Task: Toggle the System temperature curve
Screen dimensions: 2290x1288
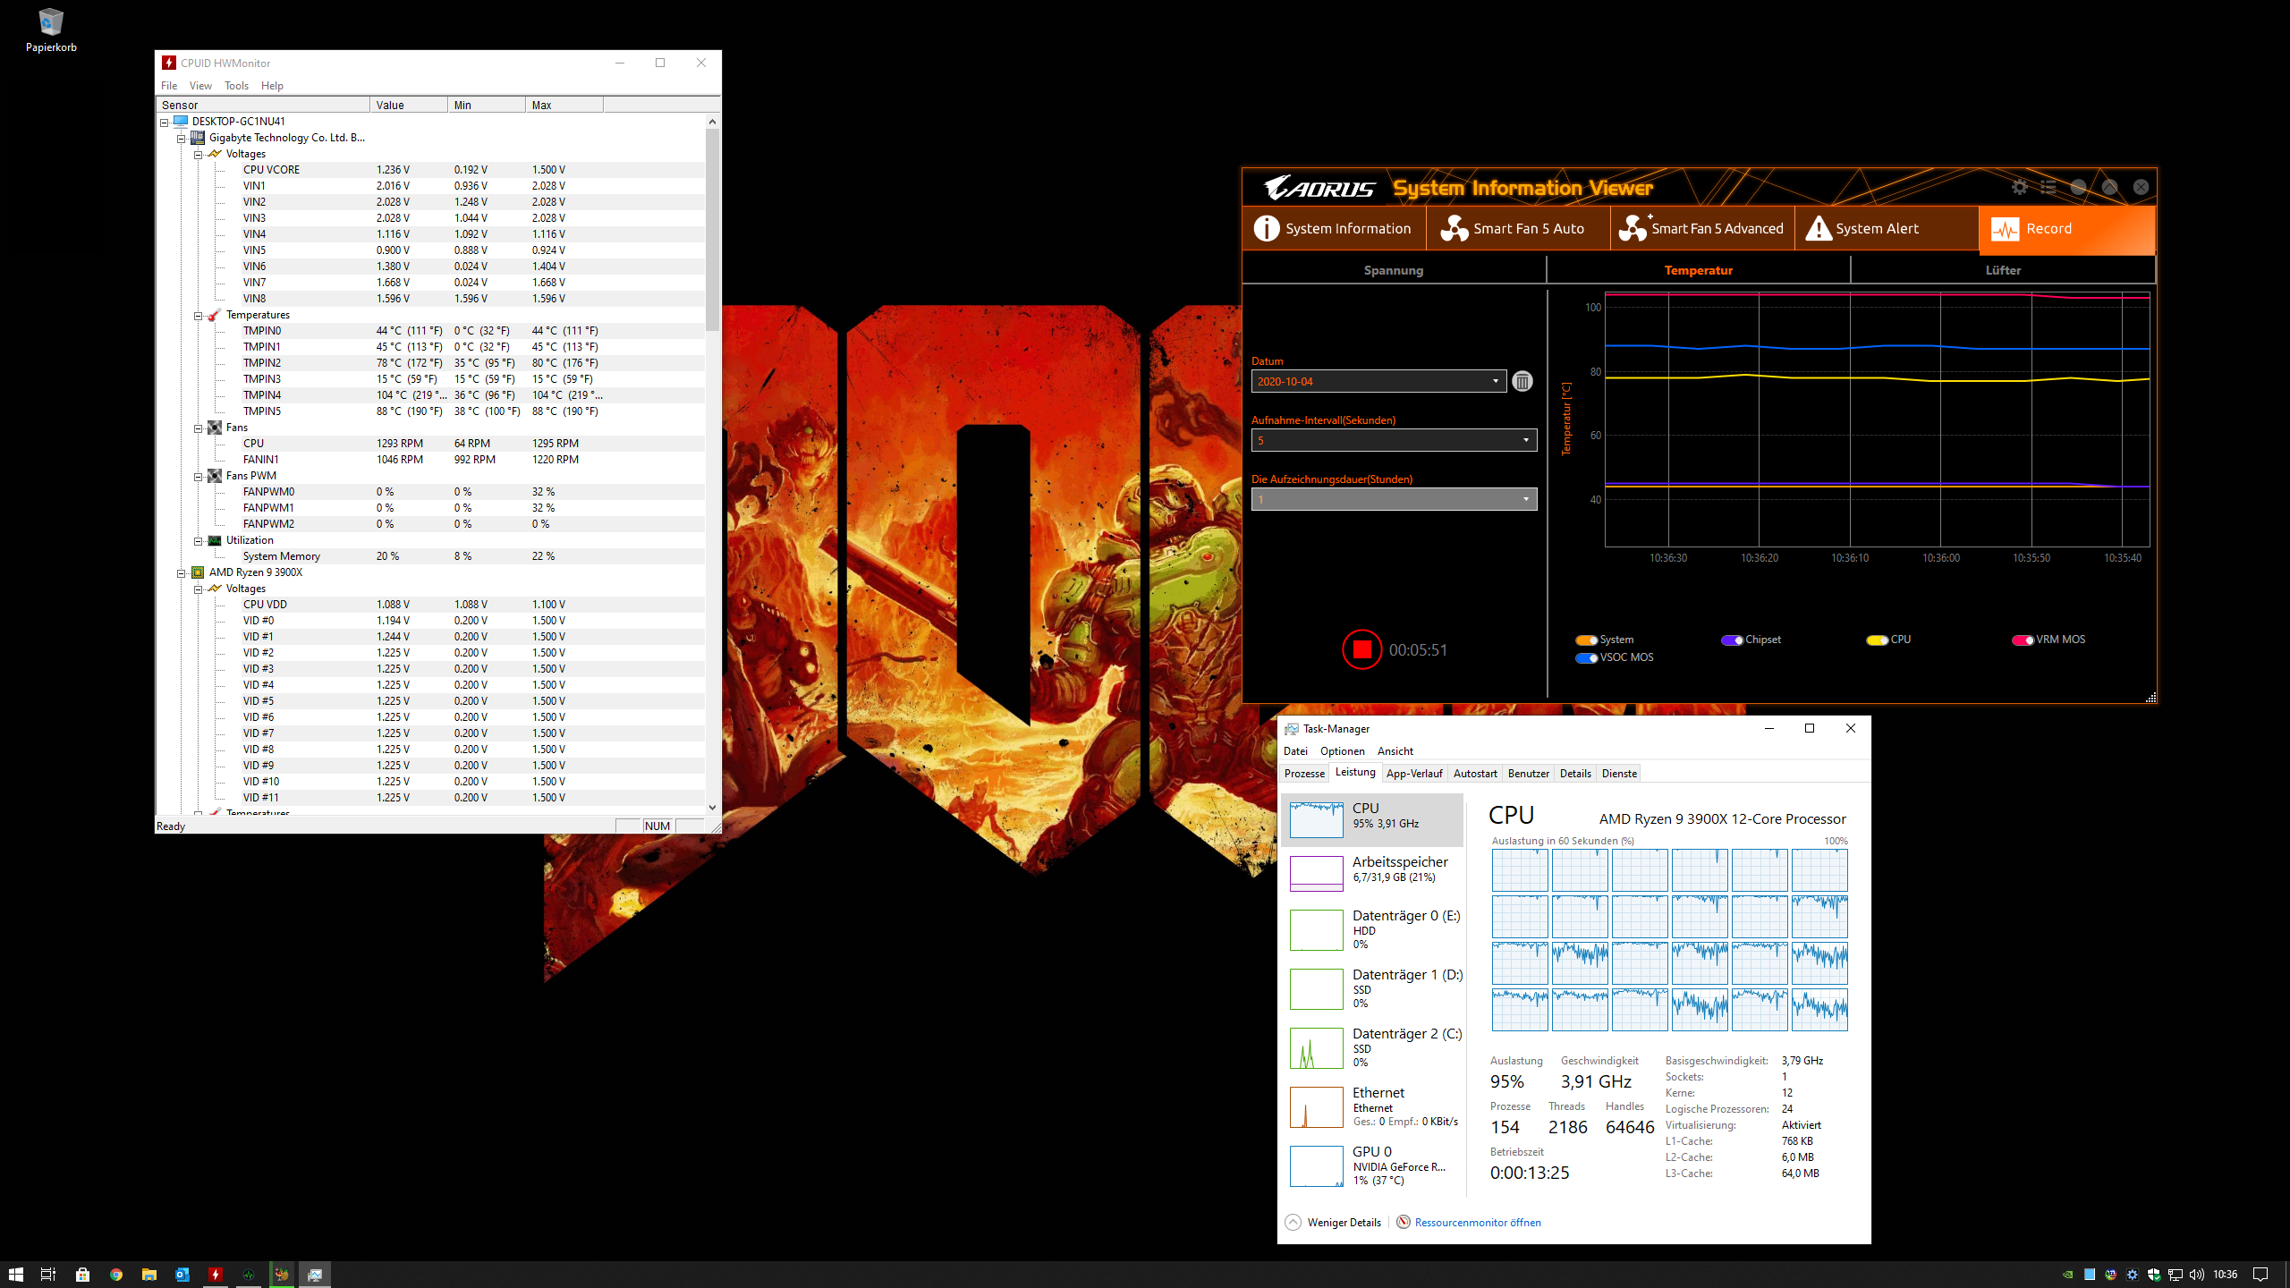Action: pos(1585,640)
